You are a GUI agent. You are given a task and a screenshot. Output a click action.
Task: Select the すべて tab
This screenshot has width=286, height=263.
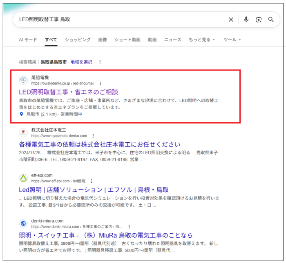tap(51, 40)
